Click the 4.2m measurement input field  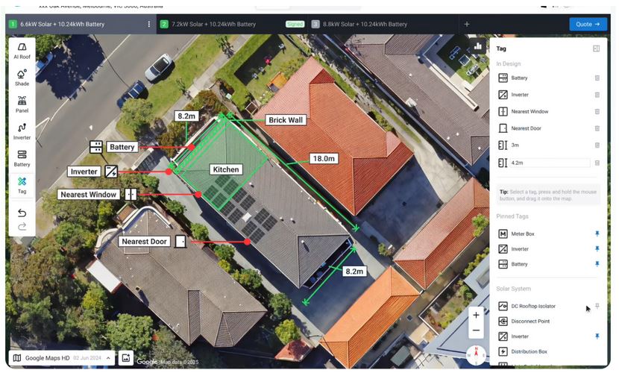pyautogui.click(x=550, y=163)
